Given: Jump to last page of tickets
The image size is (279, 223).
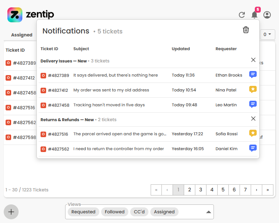Looking at the screenshot, I should pyautogui.click(x=267, y=190).
